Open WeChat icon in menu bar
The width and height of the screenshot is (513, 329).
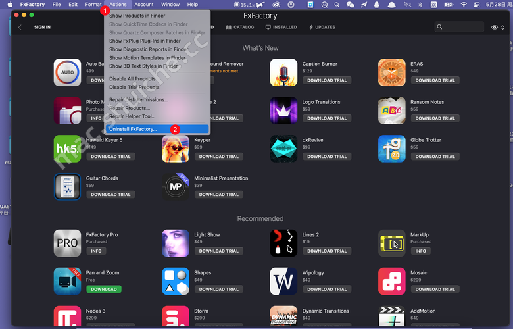pyautogui.click(x=350, y=5)
